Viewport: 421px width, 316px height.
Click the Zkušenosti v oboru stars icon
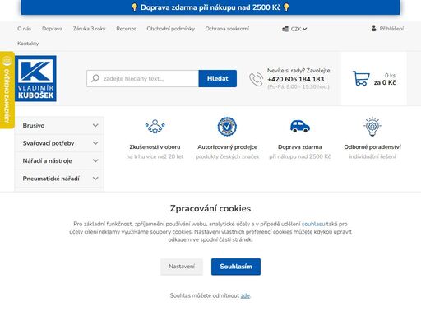click(155, 127)
